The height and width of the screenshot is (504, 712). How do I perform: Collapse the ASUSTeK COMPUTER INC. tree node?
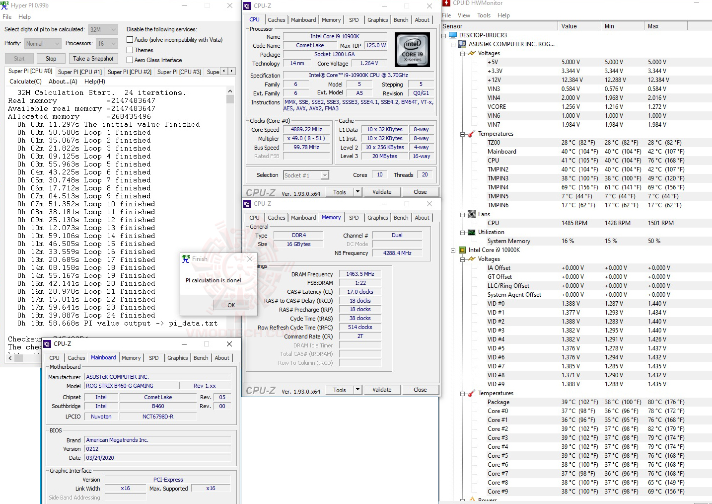point(453,44)
